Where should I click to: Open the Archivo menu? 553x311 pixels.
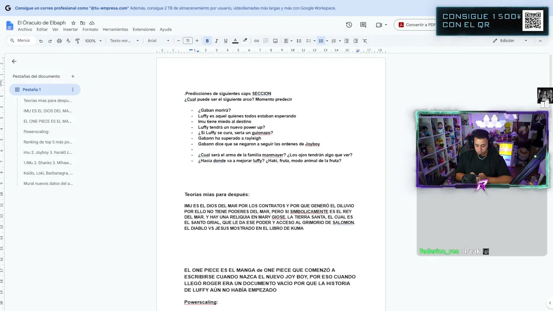click(x=25, y=30)
